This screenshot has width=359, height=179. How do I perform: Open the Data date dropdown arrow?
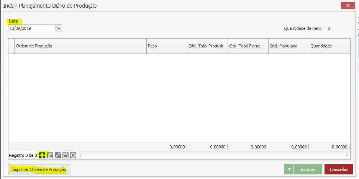coord(59,28)
